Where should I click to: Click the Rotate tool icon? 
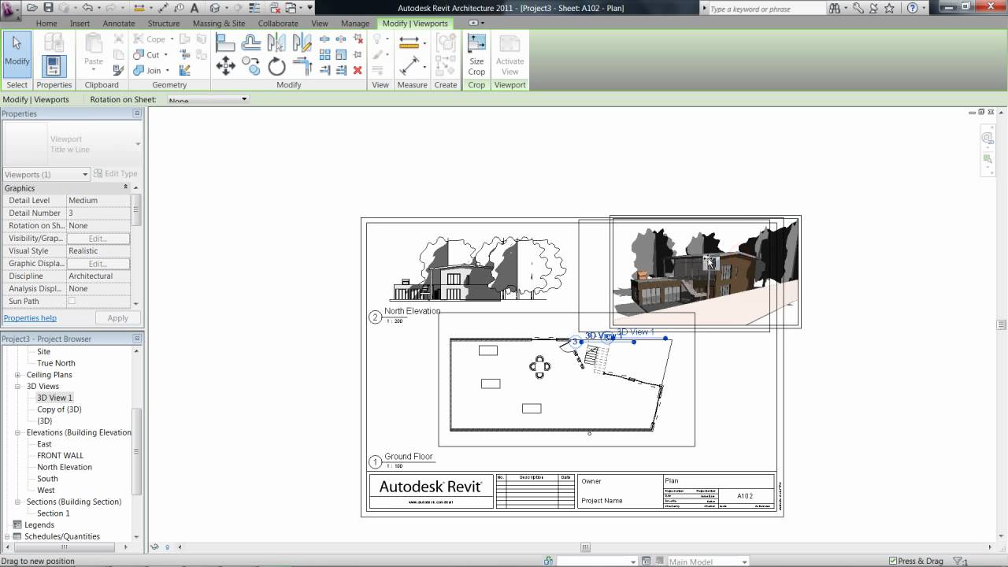(277, 66)
